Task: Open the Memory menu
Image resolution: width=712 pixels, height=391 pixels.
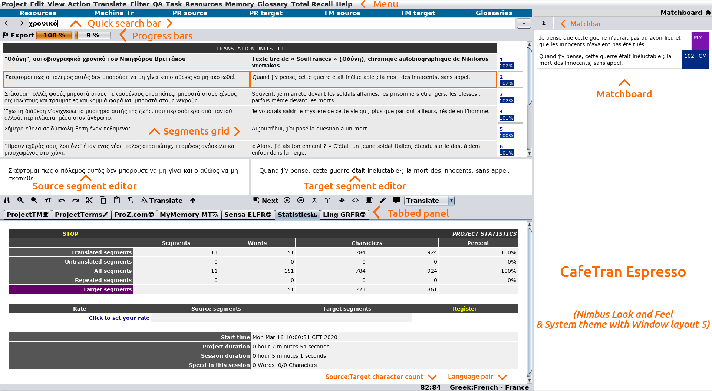Action: coord(239,4)
